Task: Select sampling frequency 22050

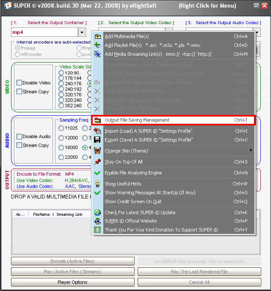Action: 61,158
